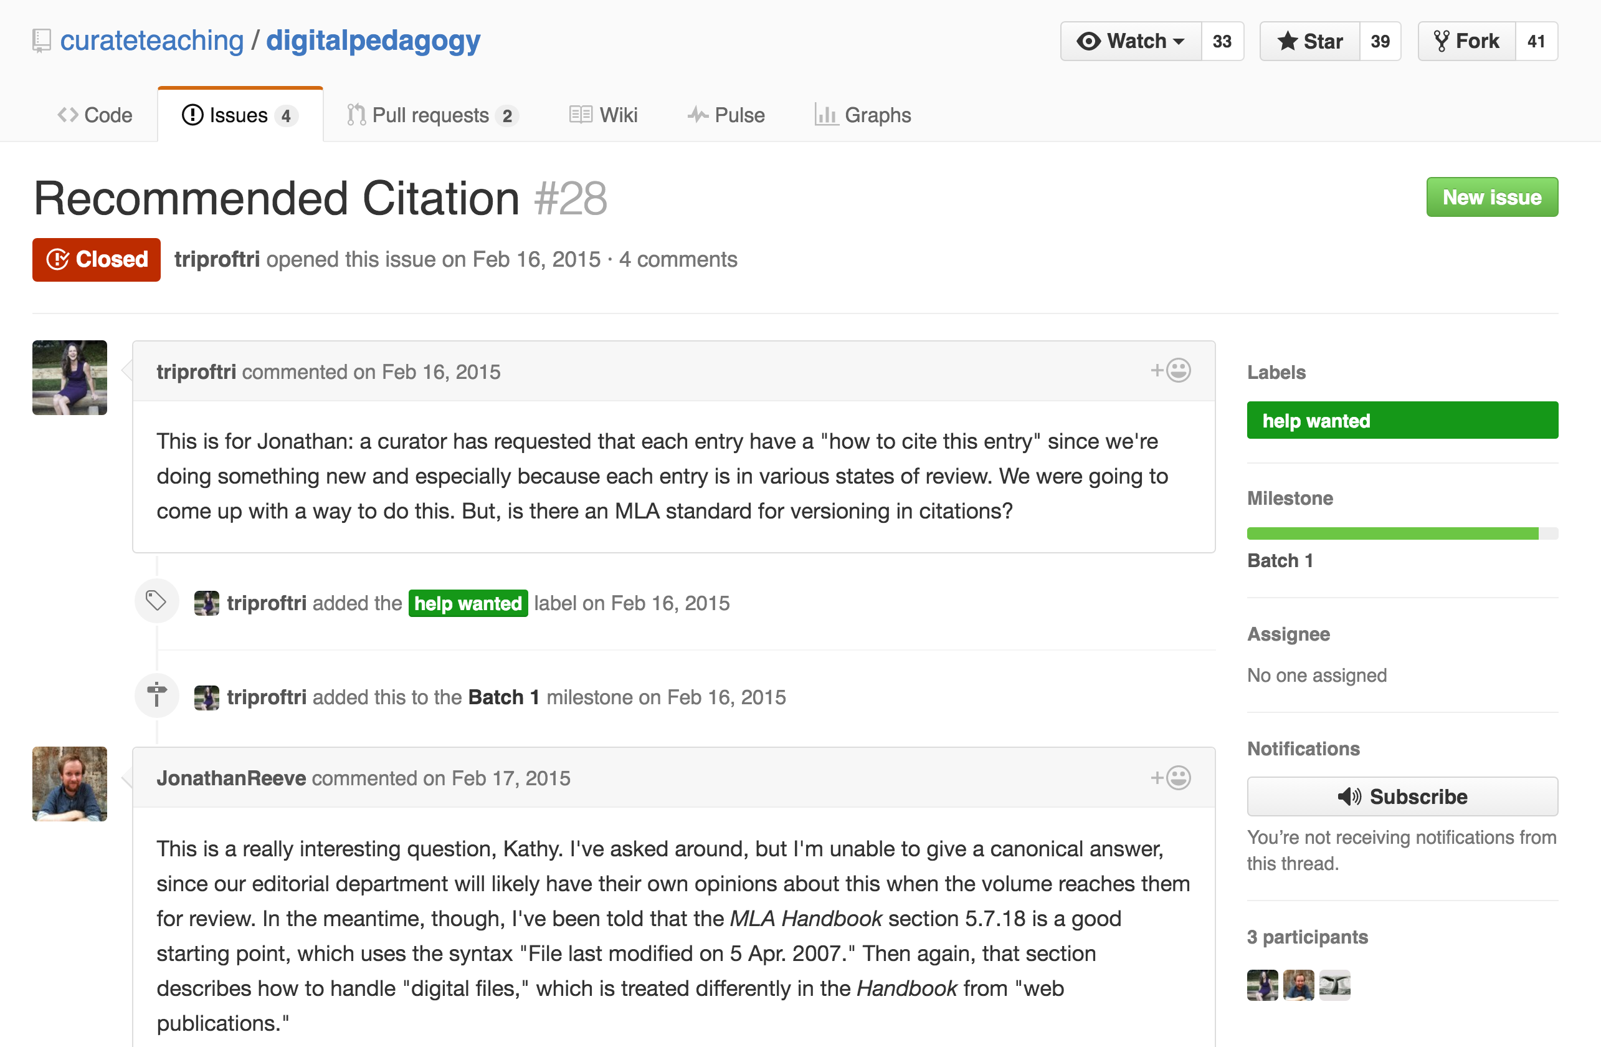Open the Graphs tab
Viewport: 1601px width, 1047px height.
pos(862,115)
